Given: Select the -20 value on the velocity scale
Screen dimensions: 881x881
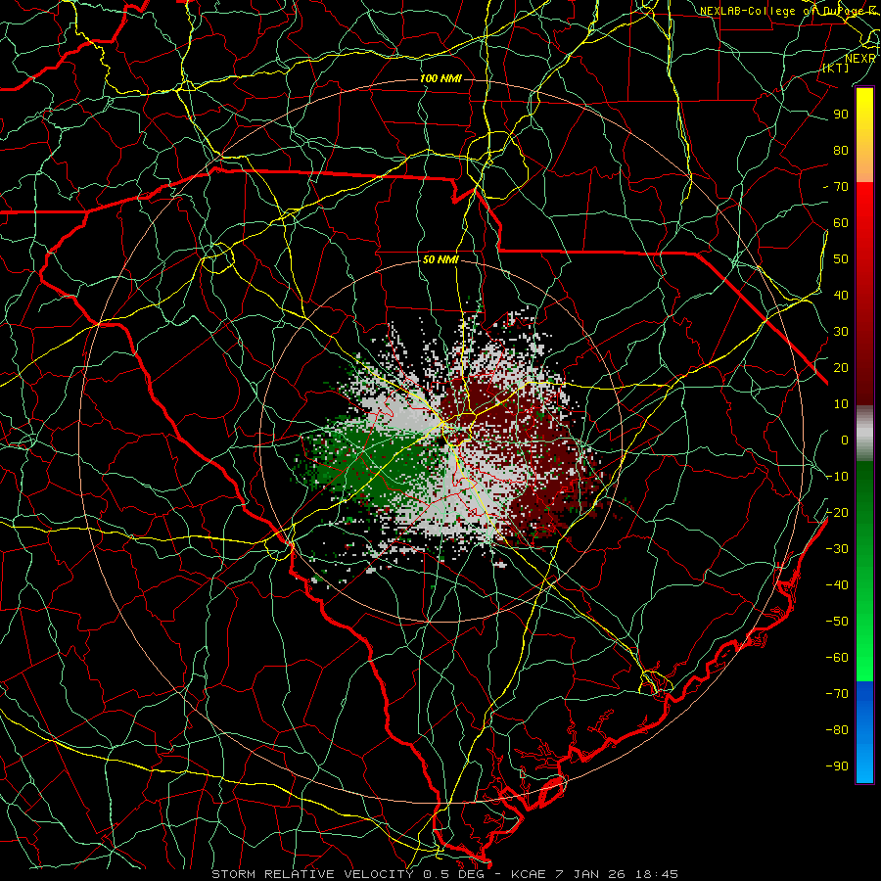Looking at the screenshot, I should pos(837,513).
